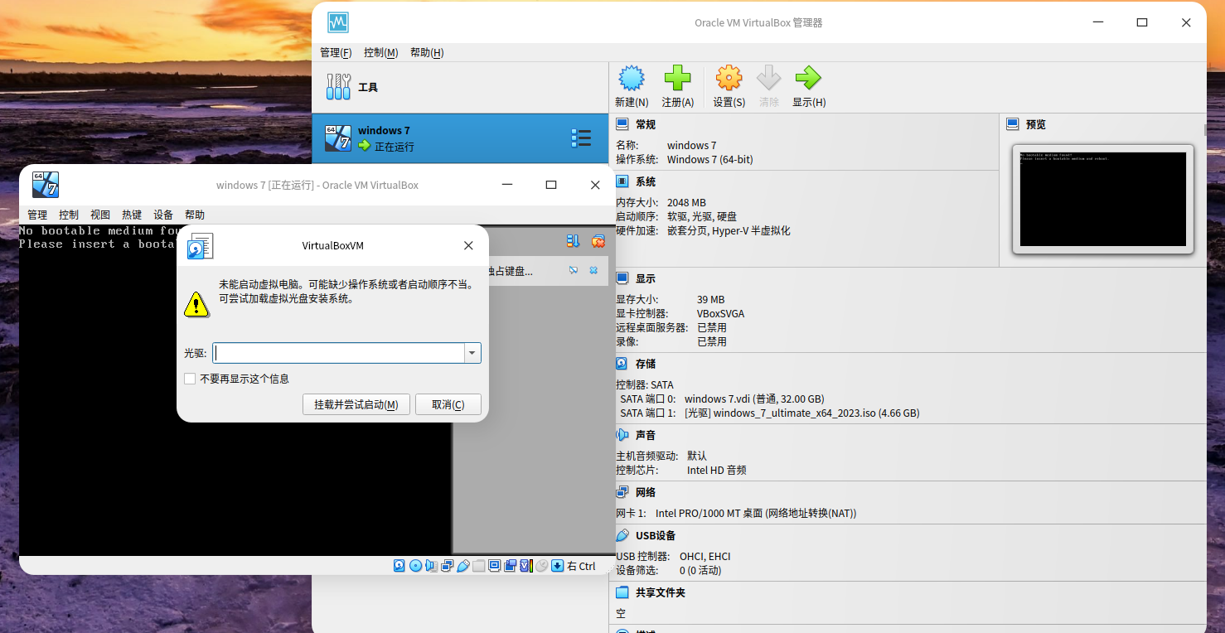Open the 控制 menu in the windows 7 VM window
The image size is (1225, 633).
click(x=69, y=215)
